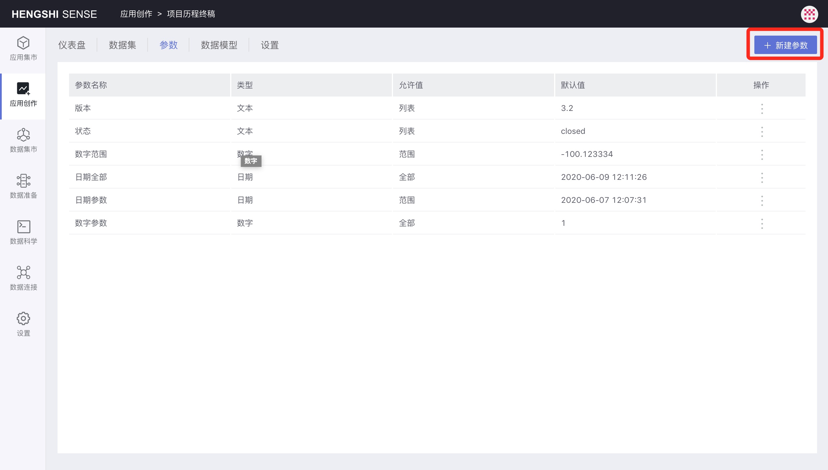Click default value 1 in 数字参数 row

(x=563, y=223)
